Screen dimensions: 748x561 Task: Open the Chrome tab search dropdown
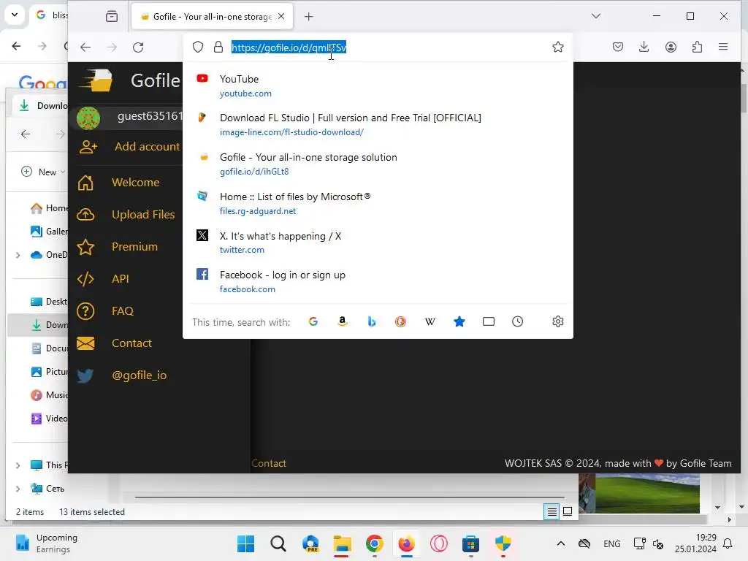tap(15, 15)
